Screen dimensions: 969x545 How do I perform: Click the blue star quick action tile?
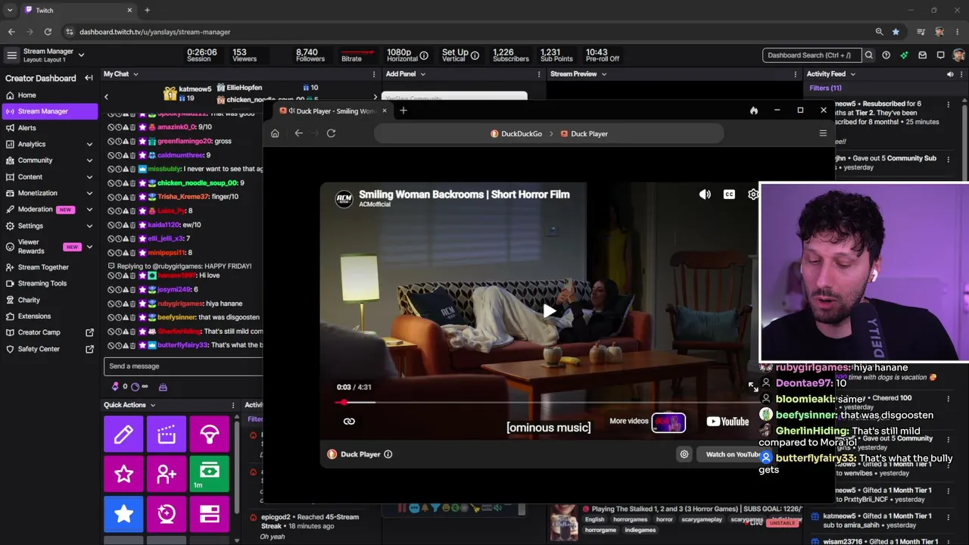tap(123, 515)
